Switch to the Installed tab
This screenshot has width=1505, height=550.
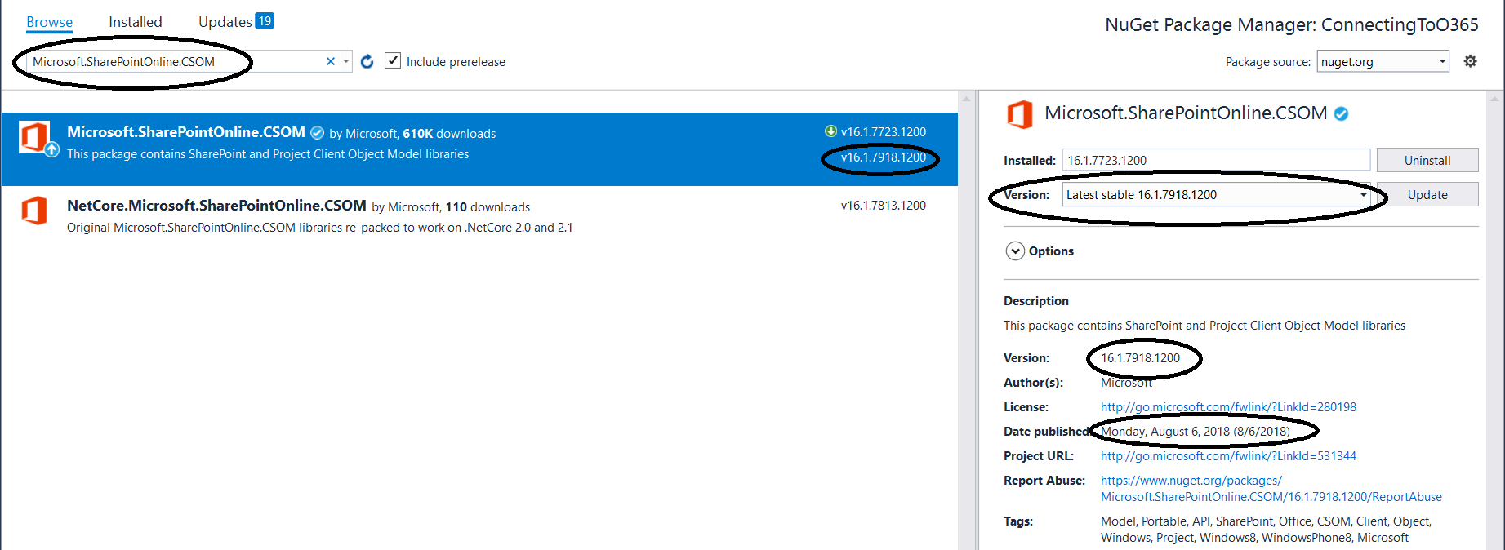click(x=136, y=22)
